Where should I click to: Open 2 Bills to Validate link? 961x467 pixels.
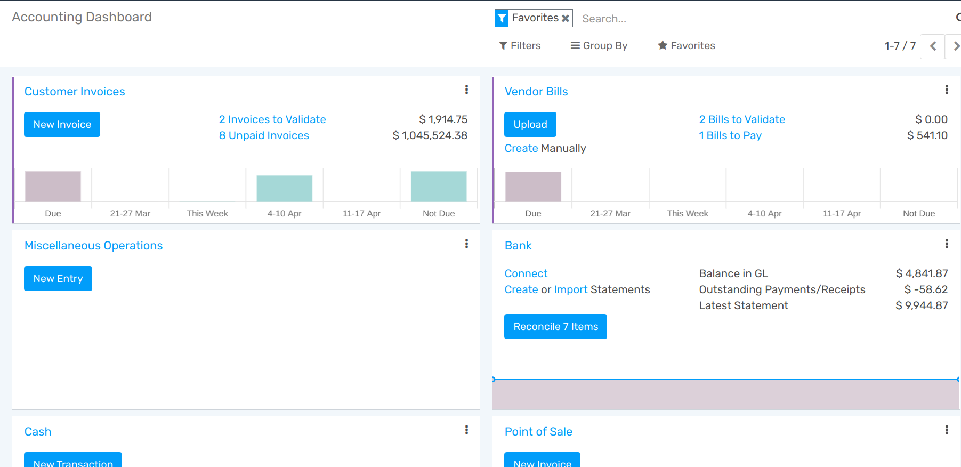[x=742, y=119]
